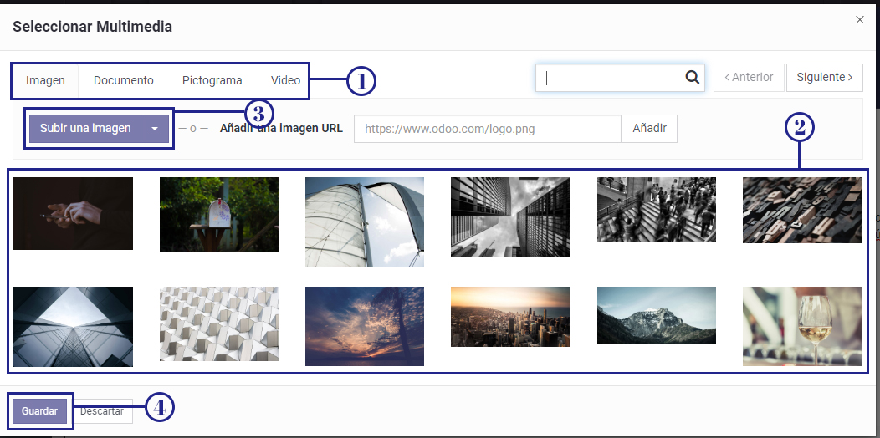Close the Seleccionar Multimedia dialog
The height and width of the screenshot is (438, 880).
coord(859,20)
